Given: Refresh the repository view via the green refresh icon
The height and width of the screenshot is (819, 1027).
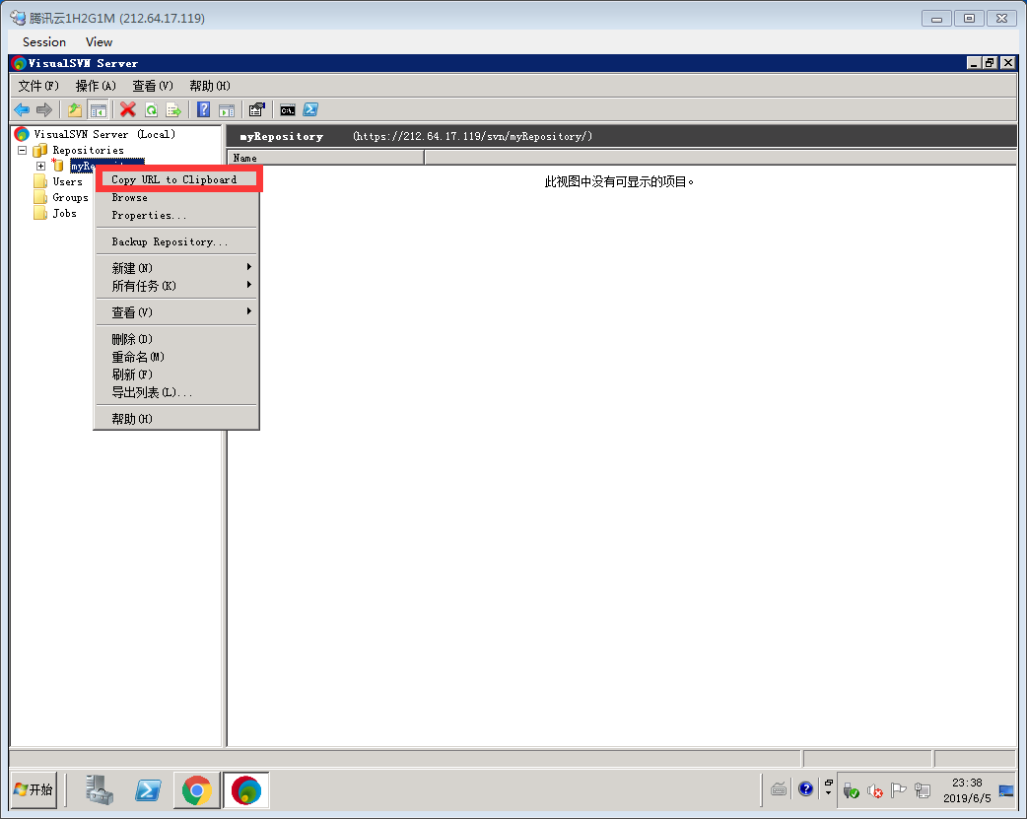Looking at the screenshot, I should 153,109.
